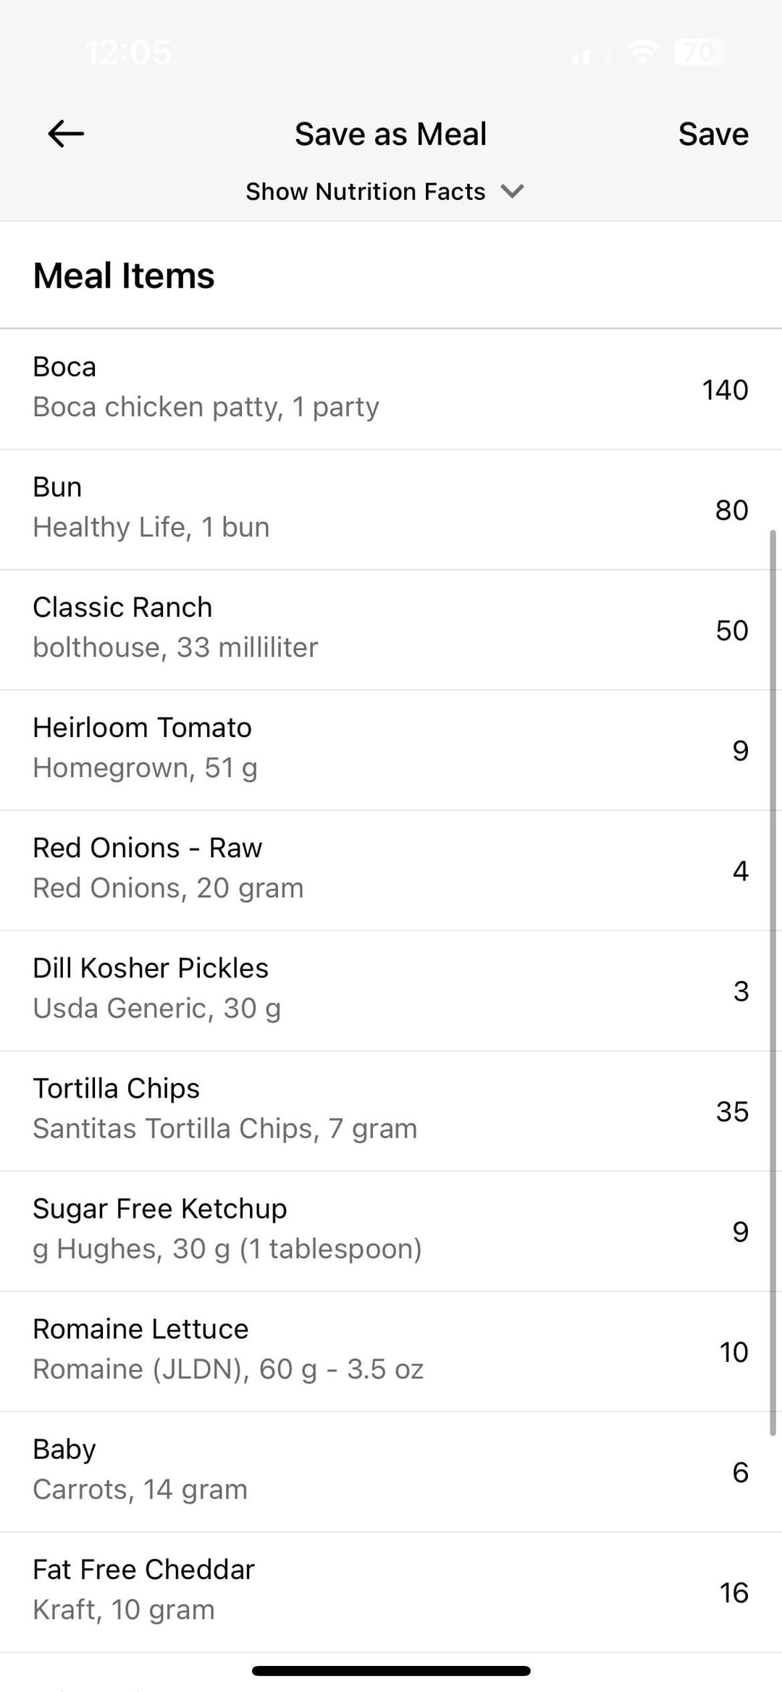Screen dimensions: 782x1692
Task: Open the Bun Healthy Life item
Action: [391, 510]
